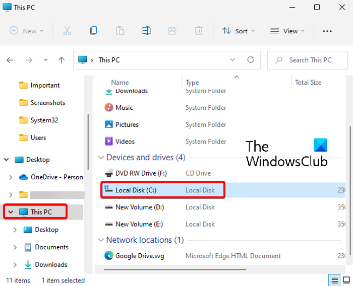Screen dimensions: 353x286
Task: Click the Search This PC field
Action: pos(307,60)
